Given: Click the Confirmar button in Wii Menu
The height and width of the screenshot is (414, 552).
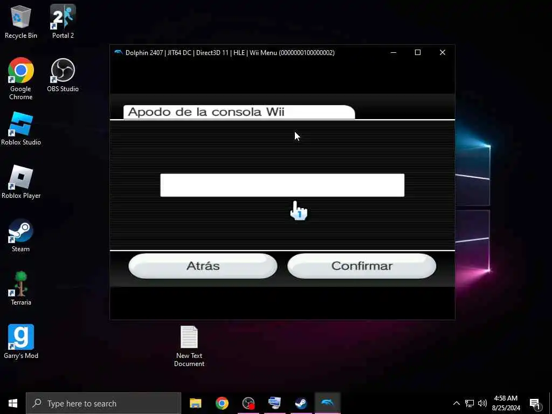Looking at the screenshot, I should click(x=362, y=266).
